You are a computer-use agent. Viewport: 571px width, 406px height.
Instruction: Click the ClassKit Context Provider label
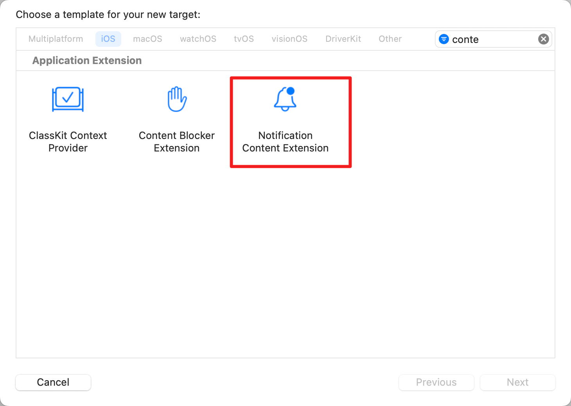[x=68, y=142]
